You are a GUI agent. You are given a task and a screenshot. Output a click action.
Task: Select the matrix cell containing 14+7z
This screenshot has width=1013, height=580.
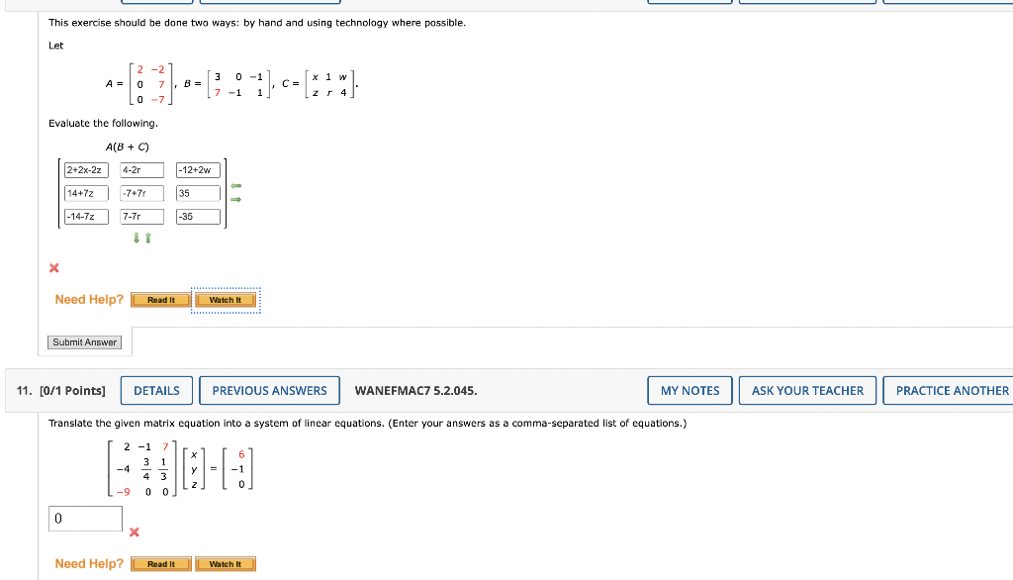point(84,192)
